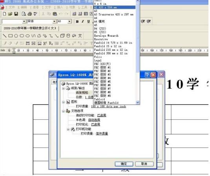This screenshot has width=210, height=176.
Task: Click the WPS logo icon in the menu bar
Action: coord(2,7)
